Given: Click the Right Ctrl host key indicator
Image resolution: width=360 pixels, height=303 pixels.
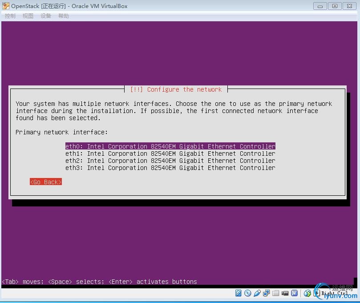Looking at the screenshot, I should click(335, 293).
